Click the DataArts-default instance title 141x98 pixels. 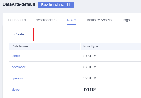click(19, 4)
